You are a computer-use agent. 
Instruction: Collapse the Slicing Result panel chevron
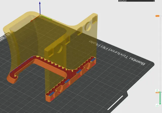pos(154,1)
